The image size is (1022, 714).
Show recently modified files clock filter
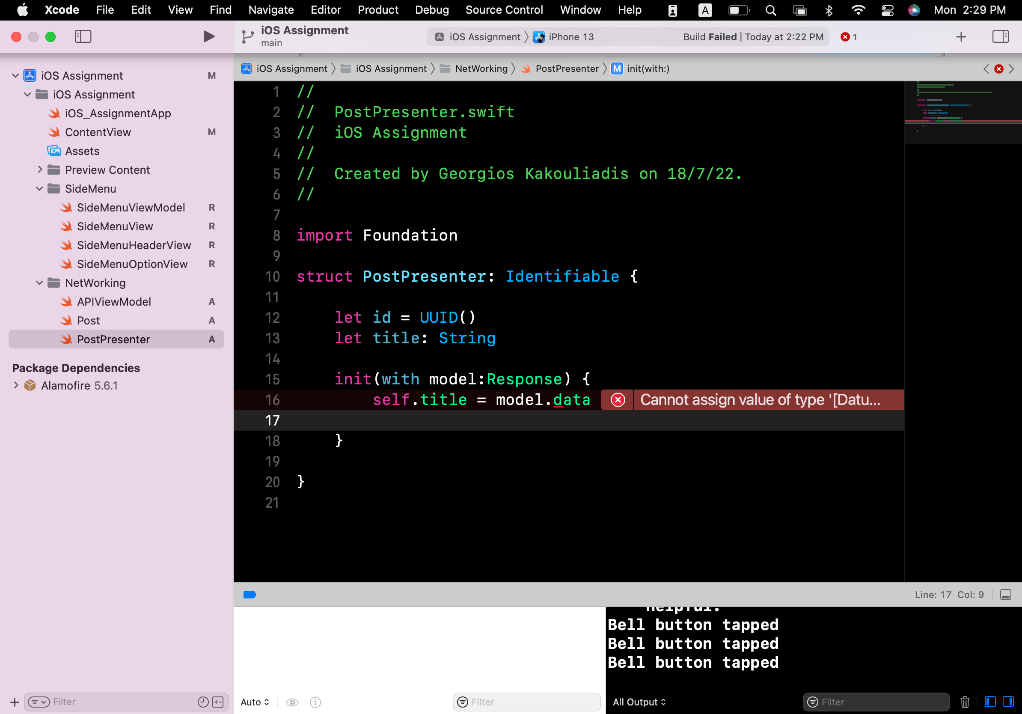coord(203,702)
